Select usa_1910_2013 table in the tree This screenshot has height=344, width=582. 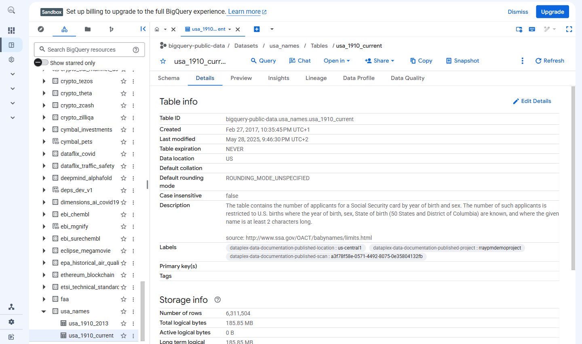(89, 323)
